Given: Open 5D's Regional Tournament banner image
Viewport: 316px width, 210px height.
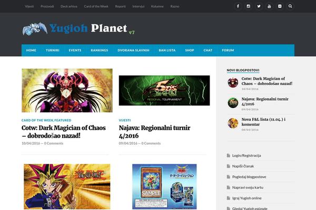Looking at the screenshot, I should click(164, 90).
